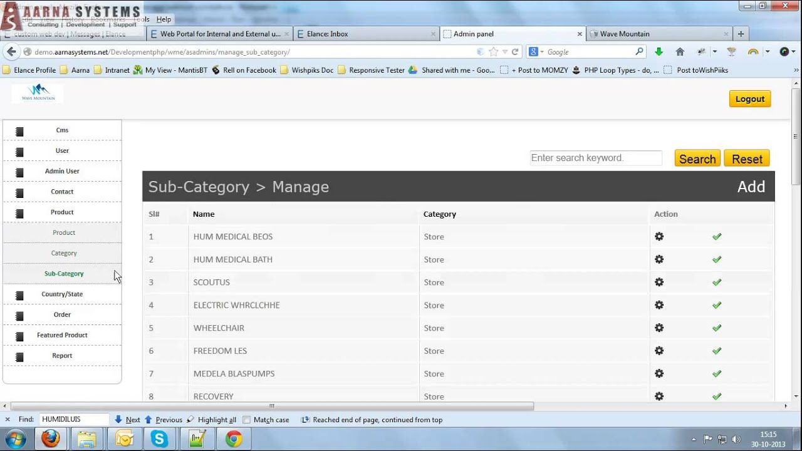Open settings gear for SCOUTUS row
The image size is (802, 451).
(659, 283)
